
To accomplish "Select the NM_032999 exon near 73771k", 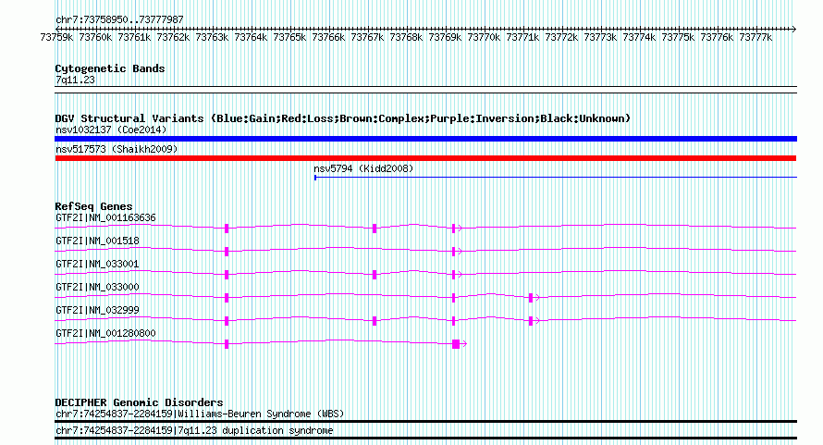I will click(x=531, y=321).
